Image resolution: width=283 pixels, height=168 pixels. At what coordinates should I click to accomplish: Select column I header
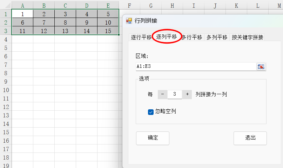[194, 5]
